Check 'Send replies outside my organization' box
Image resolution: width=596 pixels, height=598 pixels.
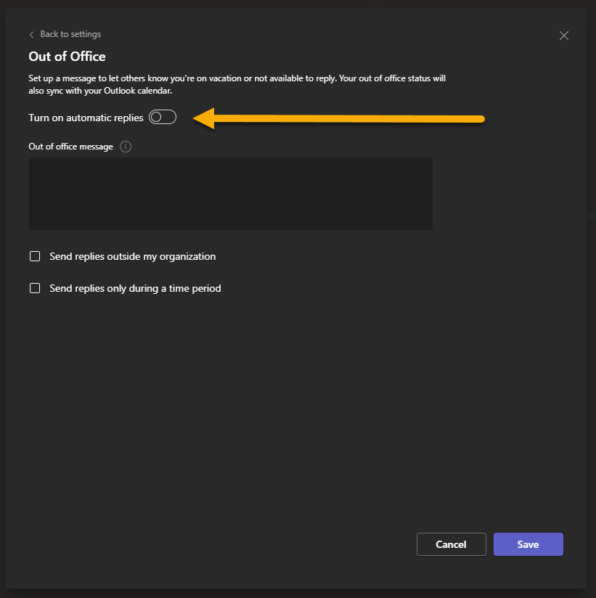(x=35, y=256)
